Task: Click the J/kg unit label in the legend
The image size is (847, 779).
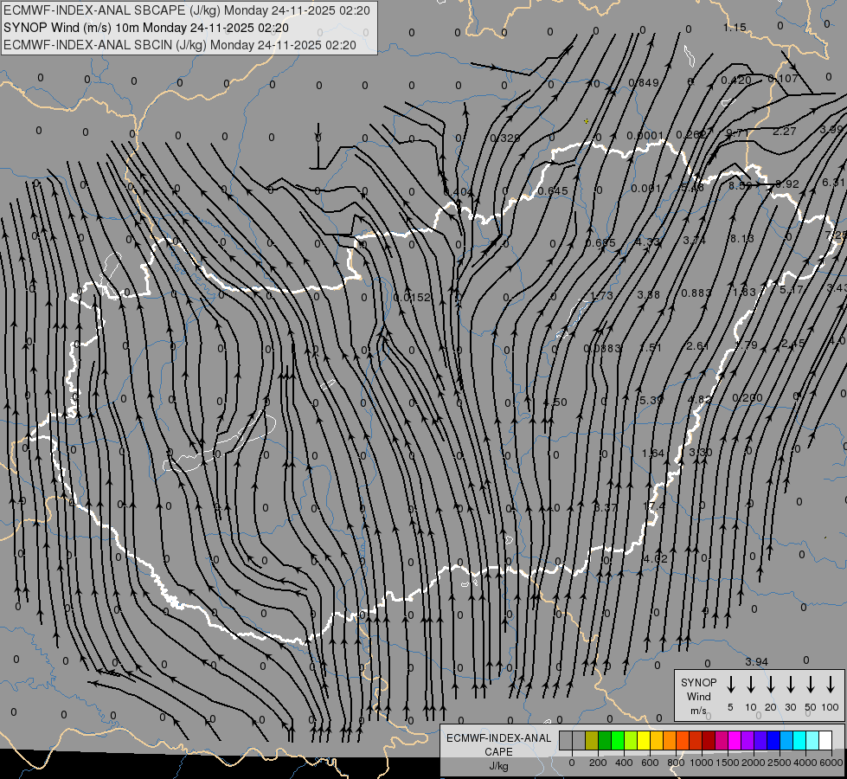Action: pos(498,766)
